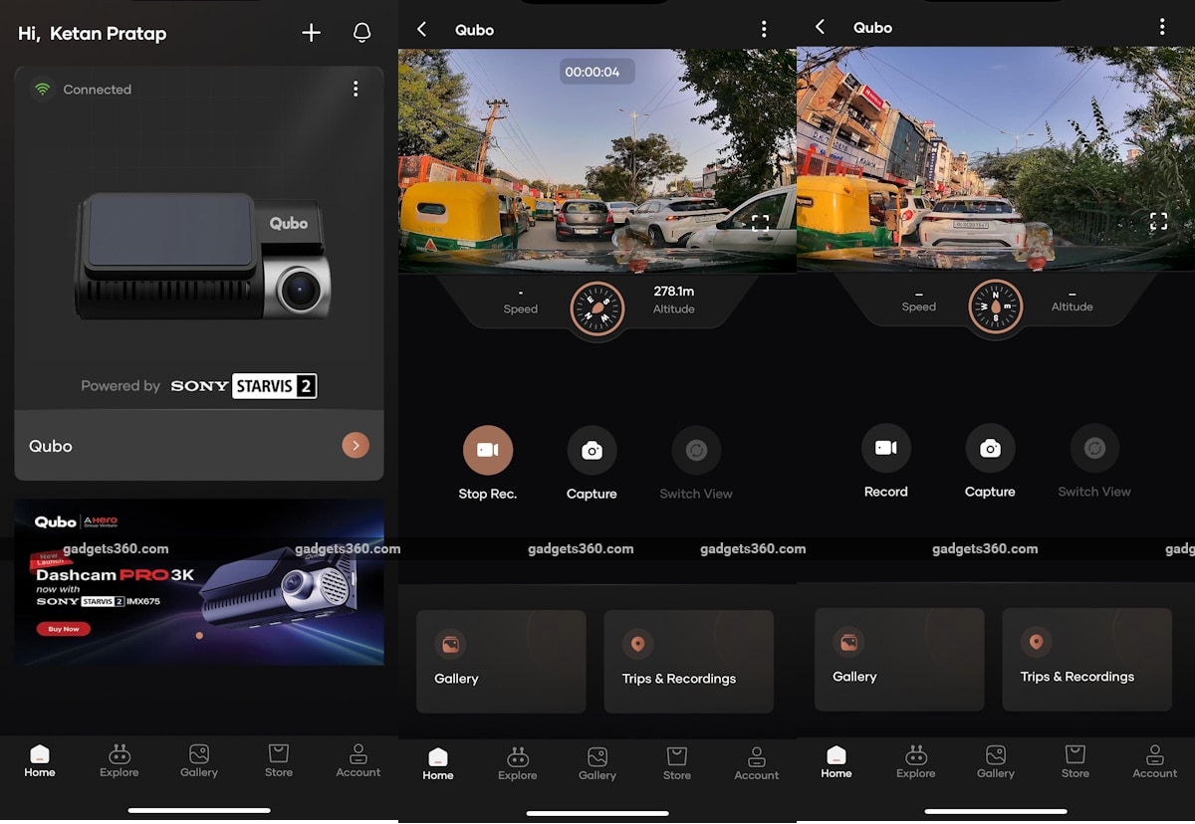Tap the Qubo dashcam product image
The height and width of the screenshot is (824, 1195).
(x=203, y=257)
